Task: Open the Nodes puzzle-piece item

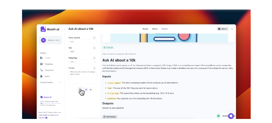Action: point(45,76)
